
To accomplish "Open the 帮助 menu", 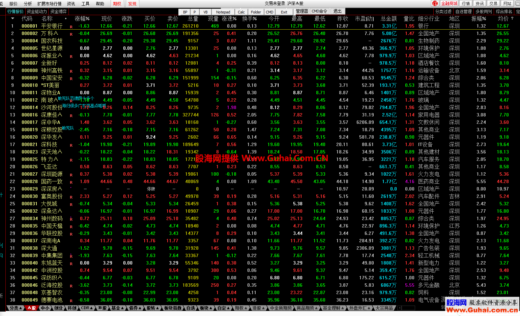I will (x=100, y=4).
